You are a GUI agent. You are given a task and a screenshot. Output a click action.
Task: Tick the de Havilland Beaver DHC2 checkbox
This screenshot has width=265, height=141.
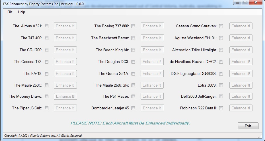click(x=221, y=62)
